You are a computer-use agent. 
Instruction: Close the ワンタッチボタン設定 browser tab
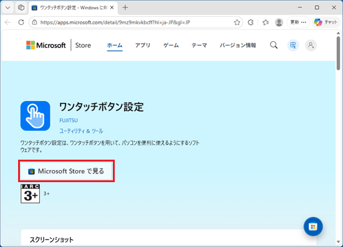click(x=112, y=7)
